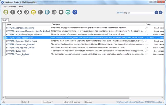166x105 pixels.
Task: Click the horizontal scrollbar left arrow
Action: point(4,97)
